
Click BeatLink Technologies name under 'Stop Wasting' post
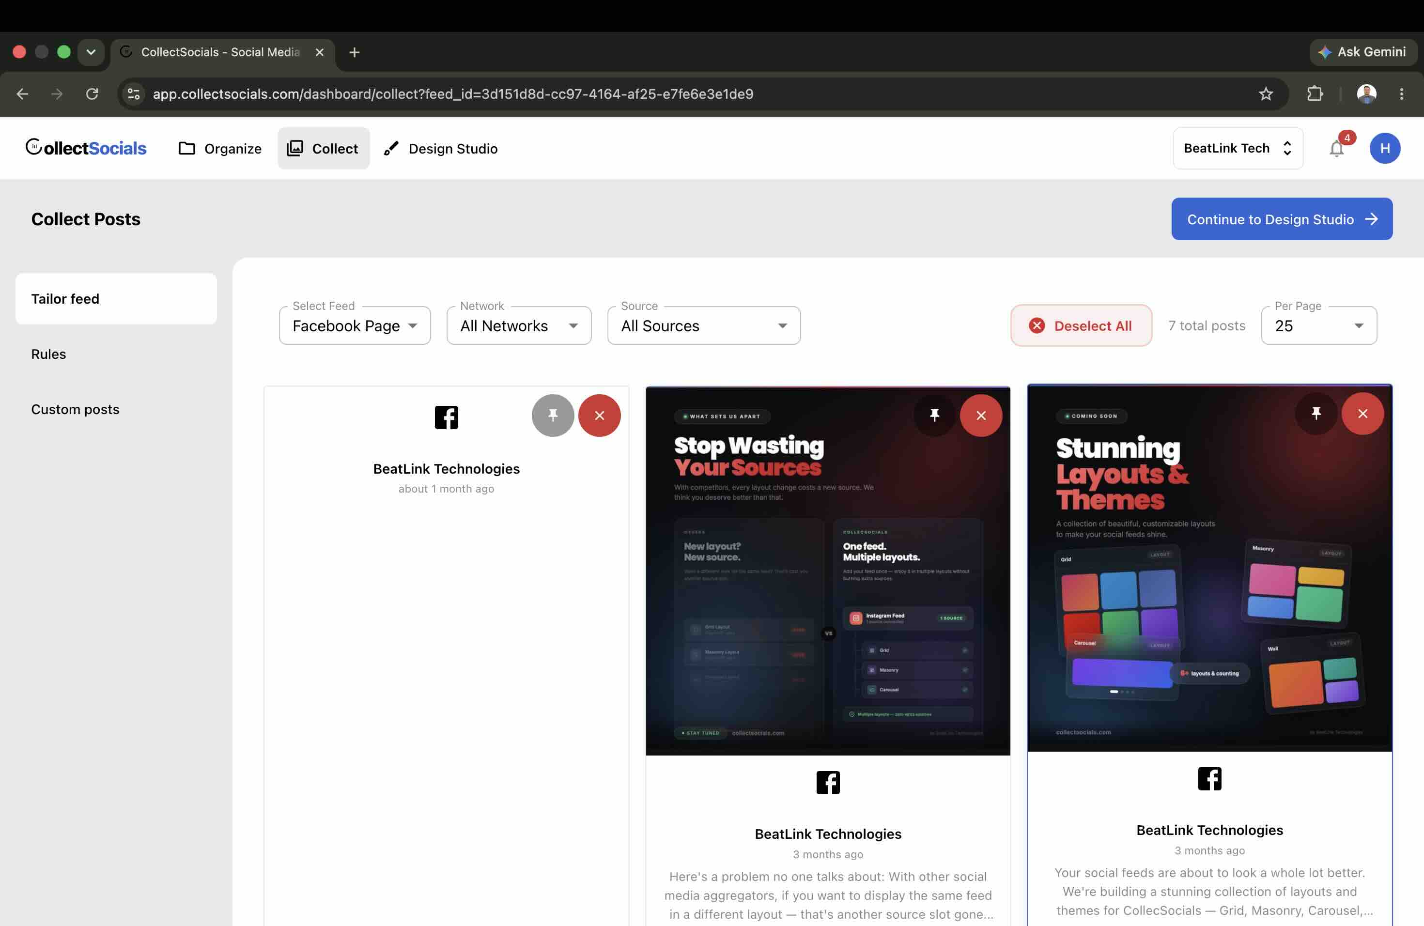pyautogui.click(x=828, y=834)
